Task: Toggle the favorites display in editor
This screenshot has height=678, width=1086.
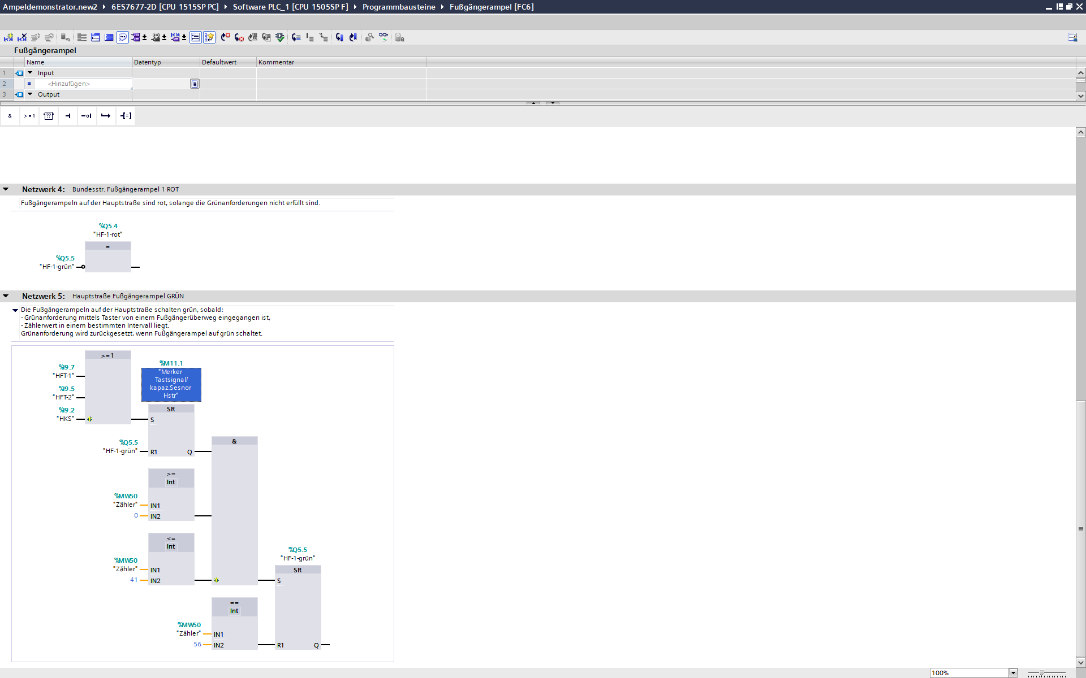Action: coord(209,37)
